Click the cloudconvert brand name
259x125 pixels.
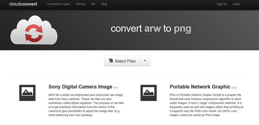coord(23,4)
